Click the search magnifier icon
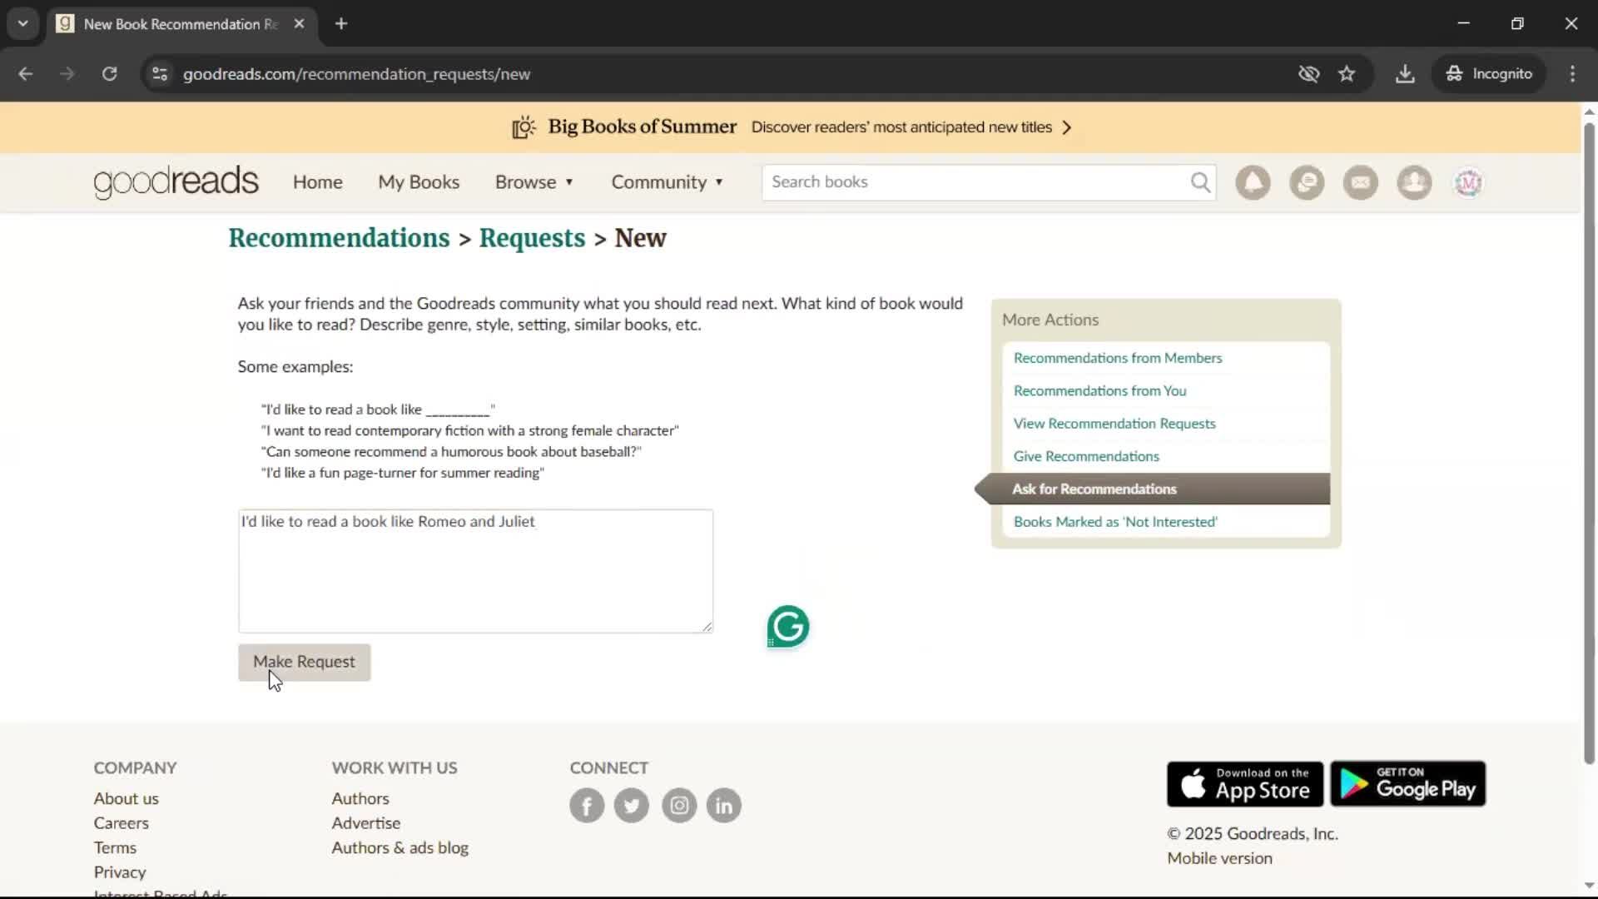1598x899 pixels. pyautogui.click(x=1200, y=182)
